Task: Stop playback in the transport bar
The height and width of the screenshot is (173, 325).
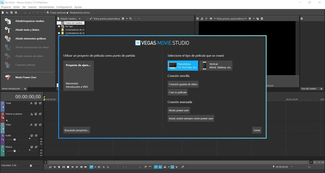Action: 68,167
